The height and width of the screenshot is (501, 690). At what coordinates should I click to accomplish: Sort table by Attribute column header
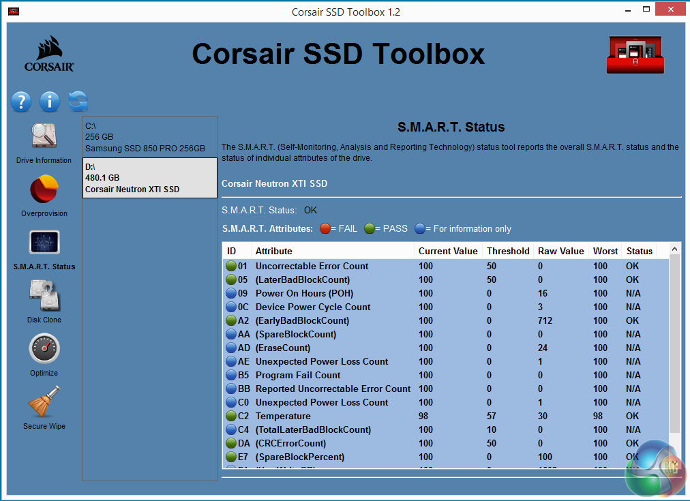pos(274,251)
